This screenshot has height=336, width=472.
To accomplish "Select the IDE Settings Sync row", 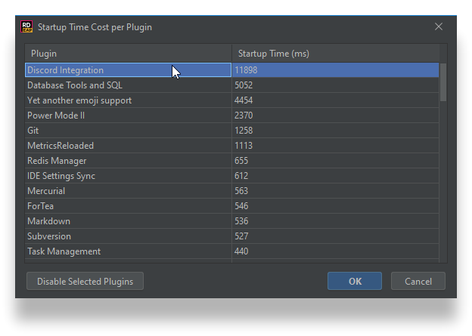I will [x=232, y=176].
